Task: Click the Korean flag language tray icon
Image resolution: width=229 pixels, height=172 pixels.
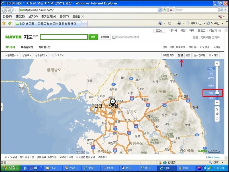Action: click(x=200, y=168)
